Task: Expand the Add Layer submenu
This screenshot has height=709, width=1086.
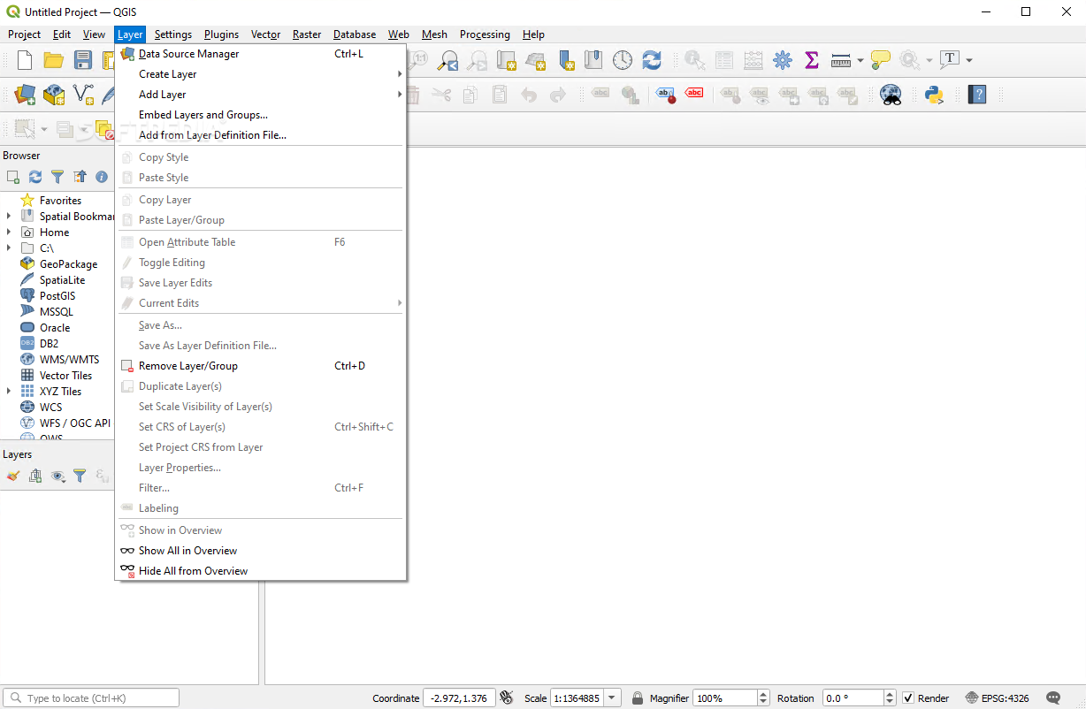Action: click(260, 95)
